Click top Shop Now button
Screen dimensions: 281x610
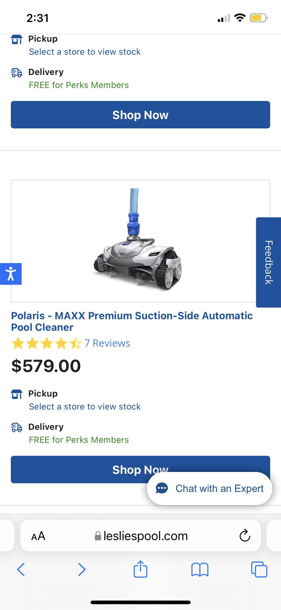pos(140,115)
